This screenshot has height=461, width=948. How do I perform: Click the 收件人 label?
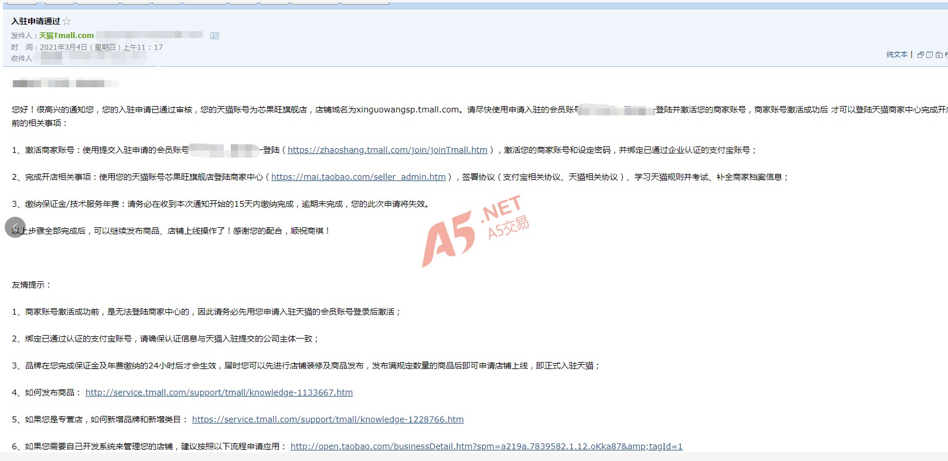pos(22,59)
